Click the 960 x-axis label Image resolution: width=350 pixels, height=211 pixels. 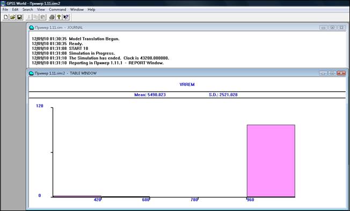(x=251, y=200)
